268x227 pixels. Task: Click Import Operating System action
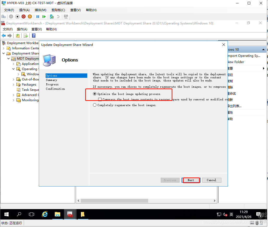[x=244, y=56]
